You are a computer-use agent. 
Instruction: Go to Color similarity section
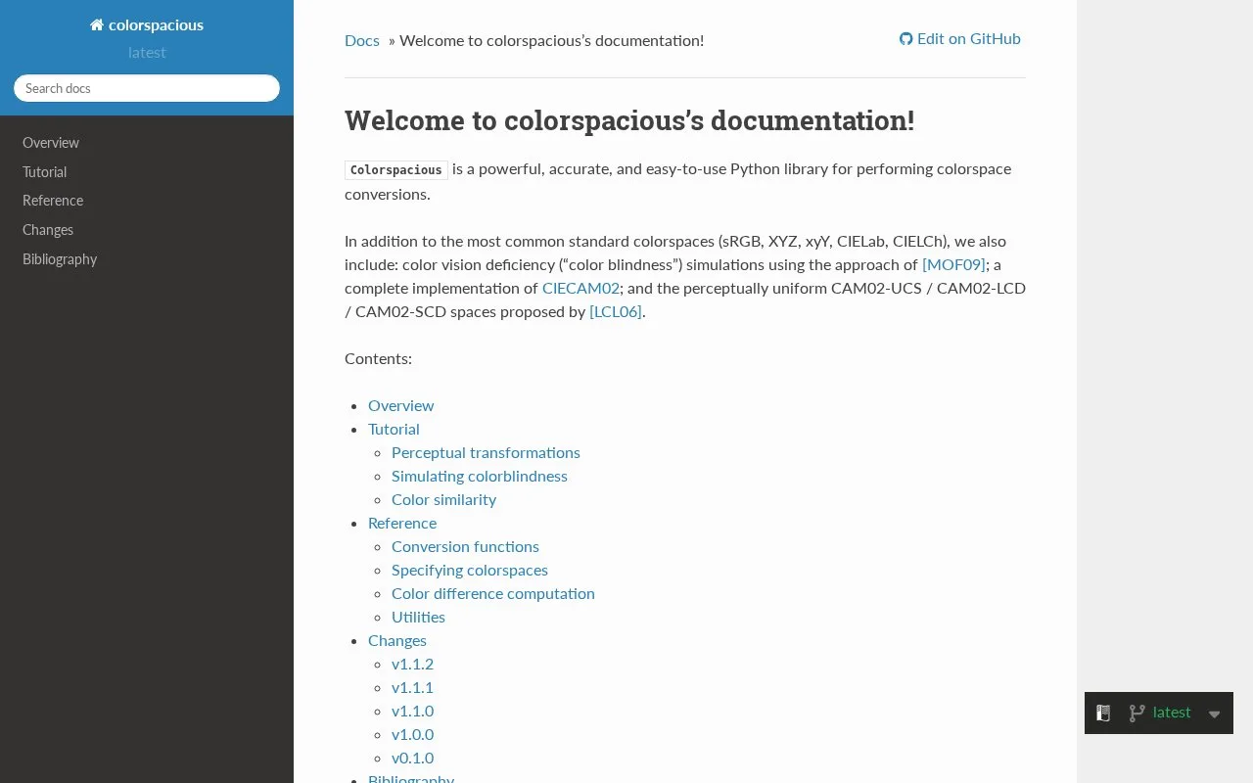point(444,499)
